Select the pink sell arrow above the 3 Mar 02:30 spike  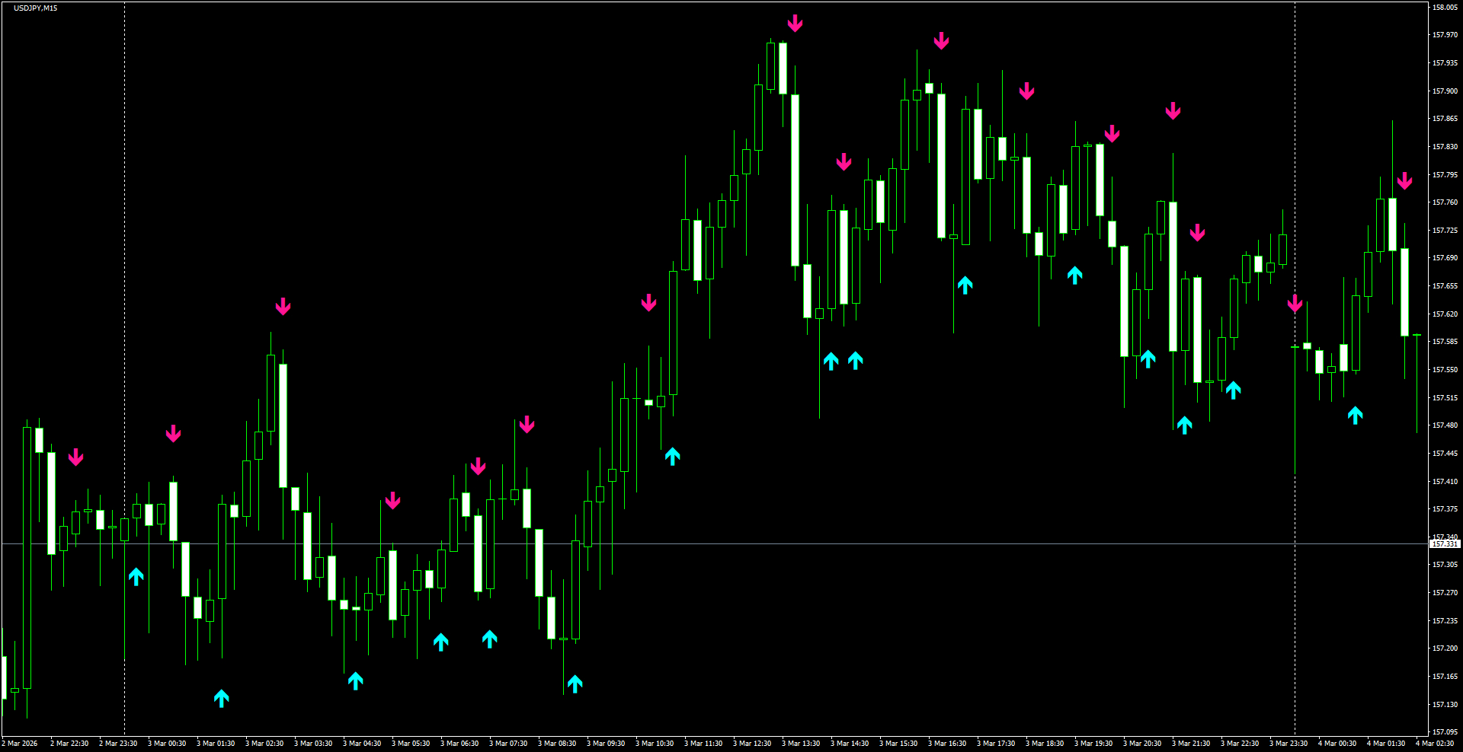pyautogui.click(x=283, y=307)
